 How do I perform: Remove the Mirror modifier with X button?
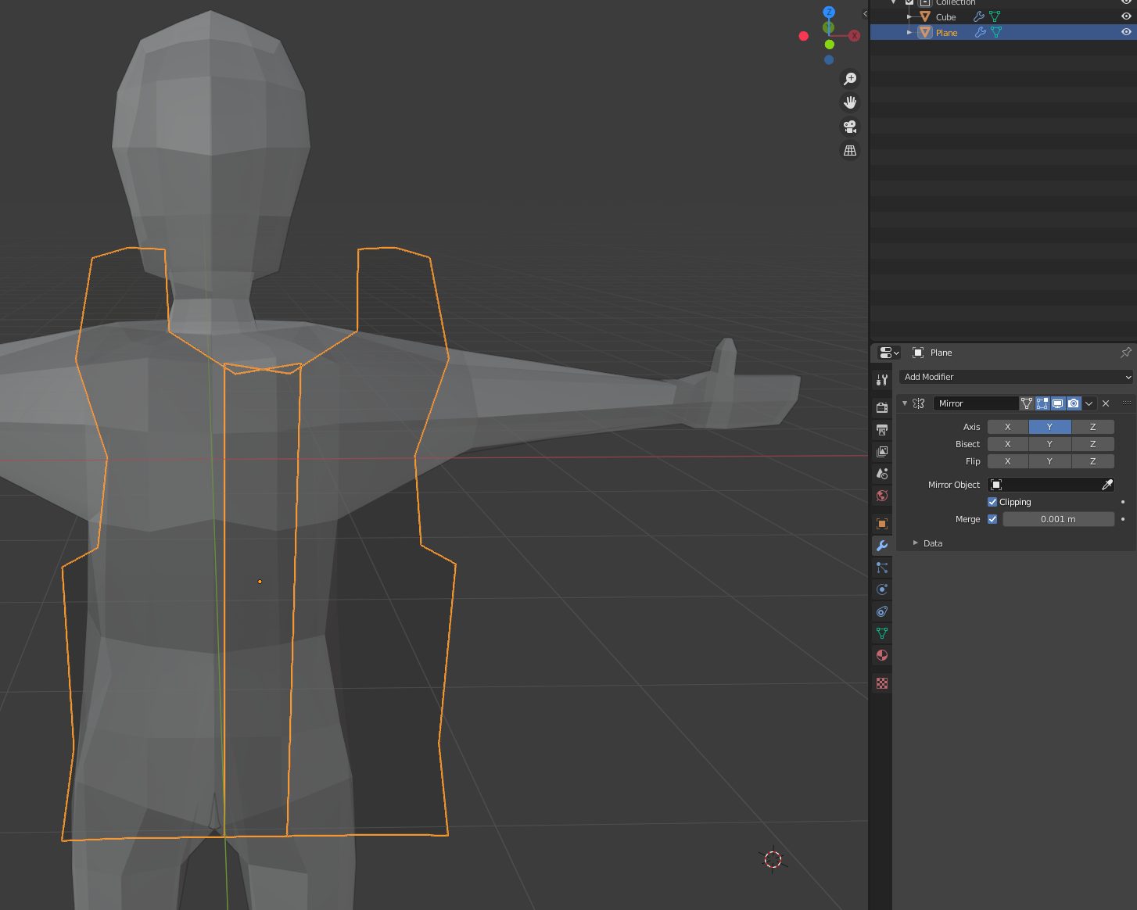[1106, 403]
